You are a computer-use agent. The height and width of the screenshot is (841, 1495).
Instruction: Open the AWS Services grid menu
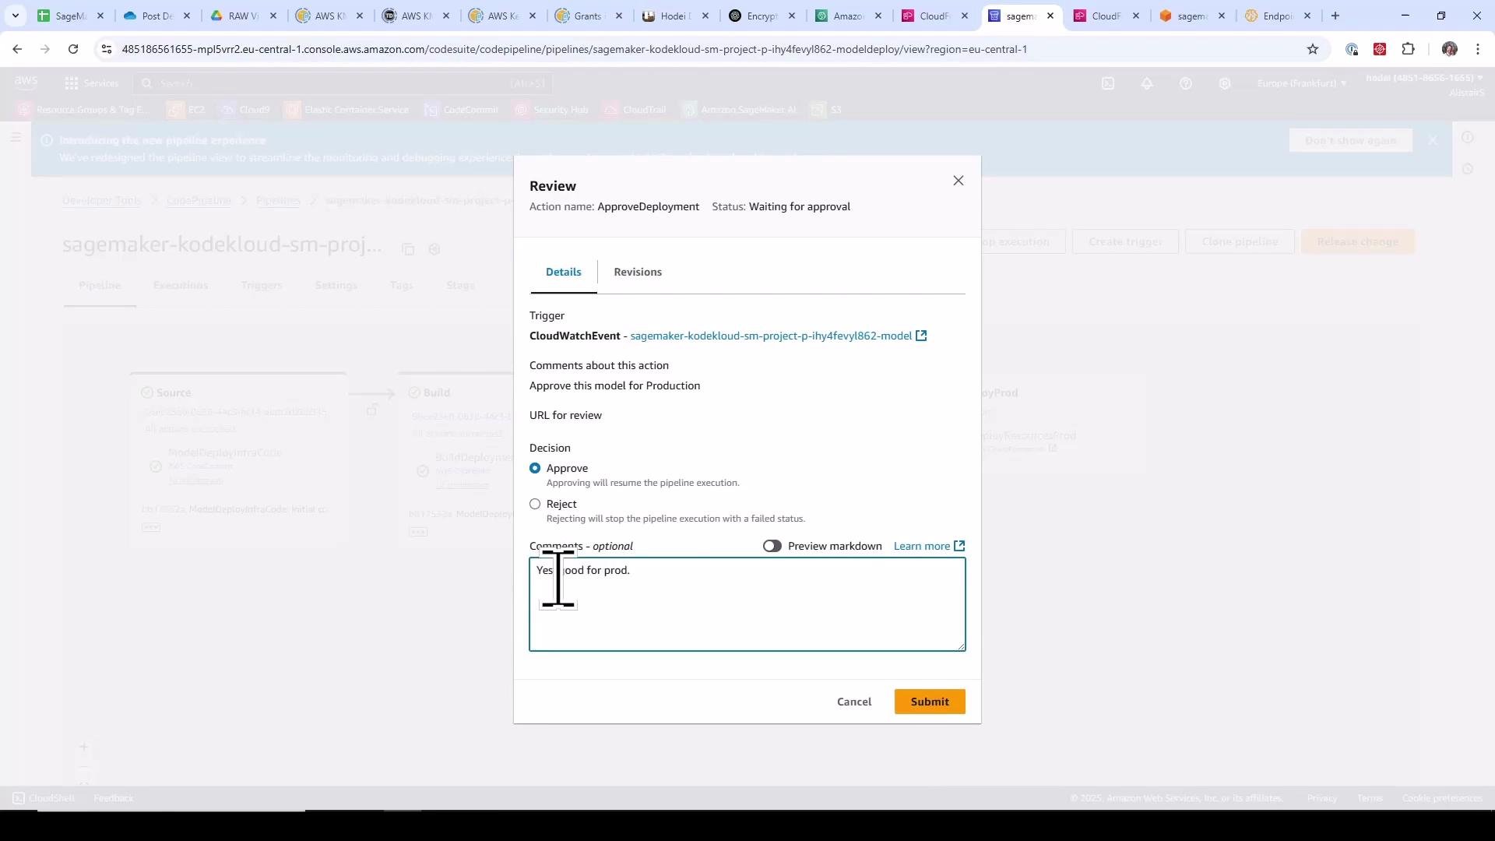[91, 83]
